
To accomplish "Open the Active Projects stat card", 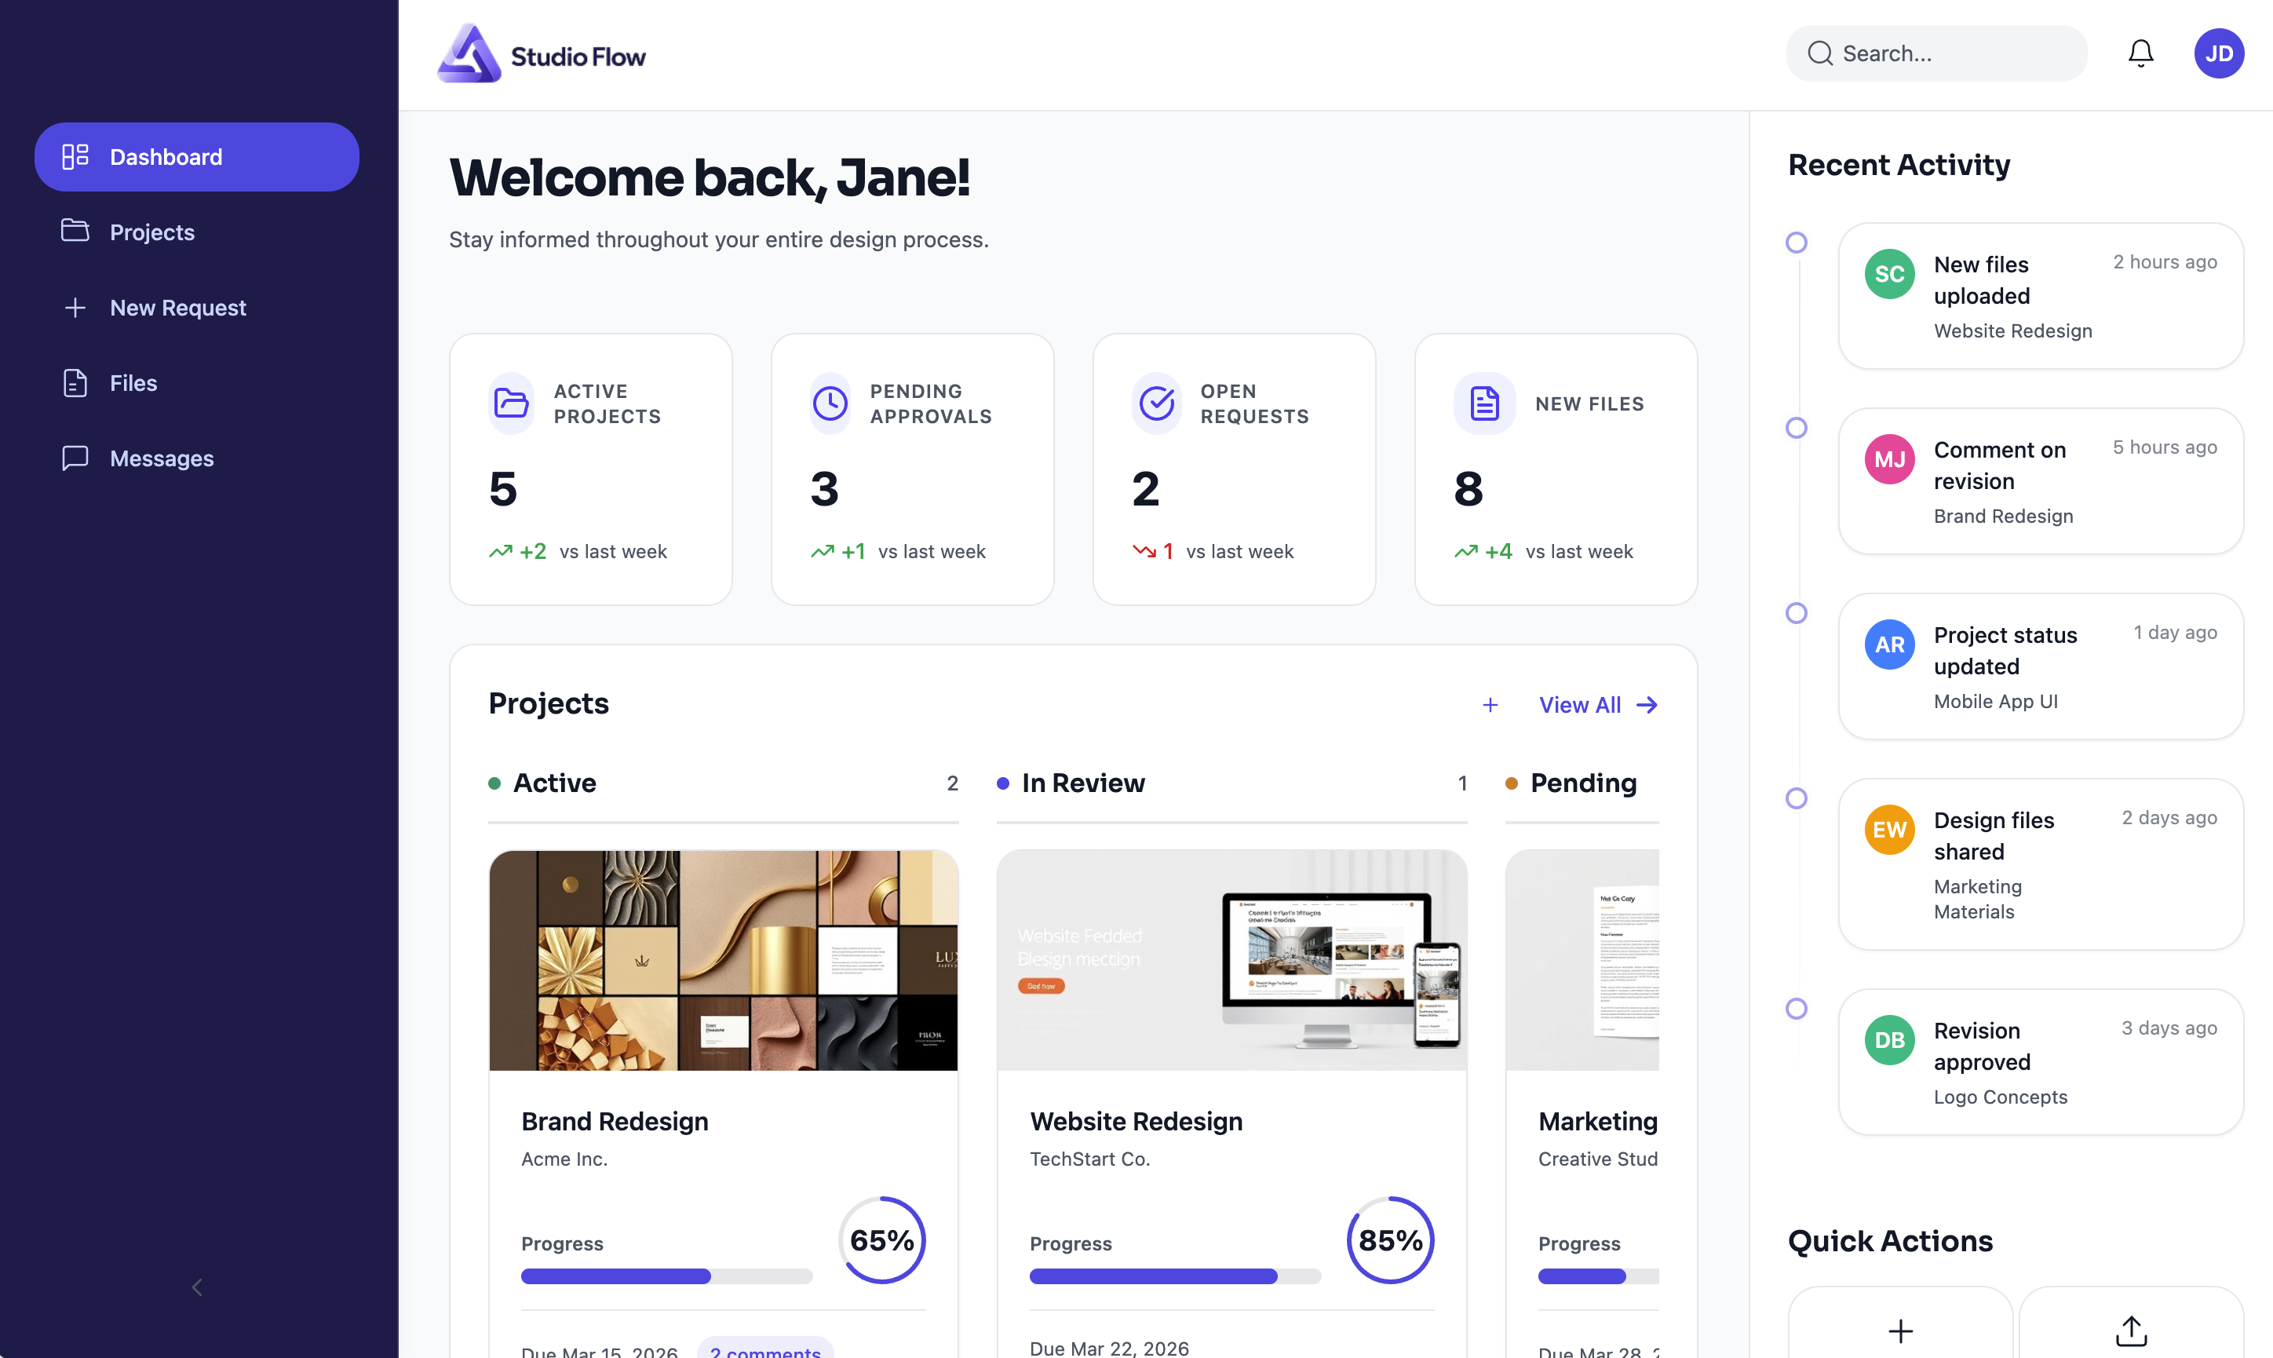I will click(591, 469).
